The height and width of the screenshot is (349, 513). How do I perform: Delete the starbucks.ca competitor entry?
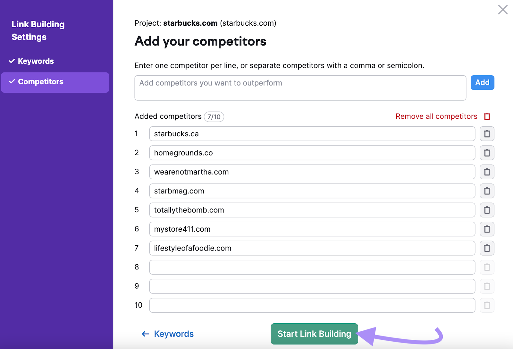pos(487,134)
